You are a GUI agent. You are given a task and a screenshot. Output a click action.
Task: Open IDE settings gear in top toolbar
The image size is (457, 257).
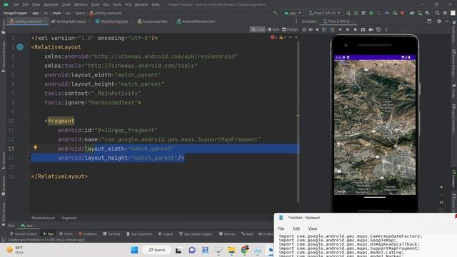tap(445, 13)
